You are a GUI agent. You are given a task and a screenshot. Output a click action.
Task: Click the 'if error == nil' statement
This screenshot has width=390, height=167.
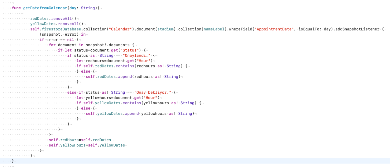tap(57, 39)
